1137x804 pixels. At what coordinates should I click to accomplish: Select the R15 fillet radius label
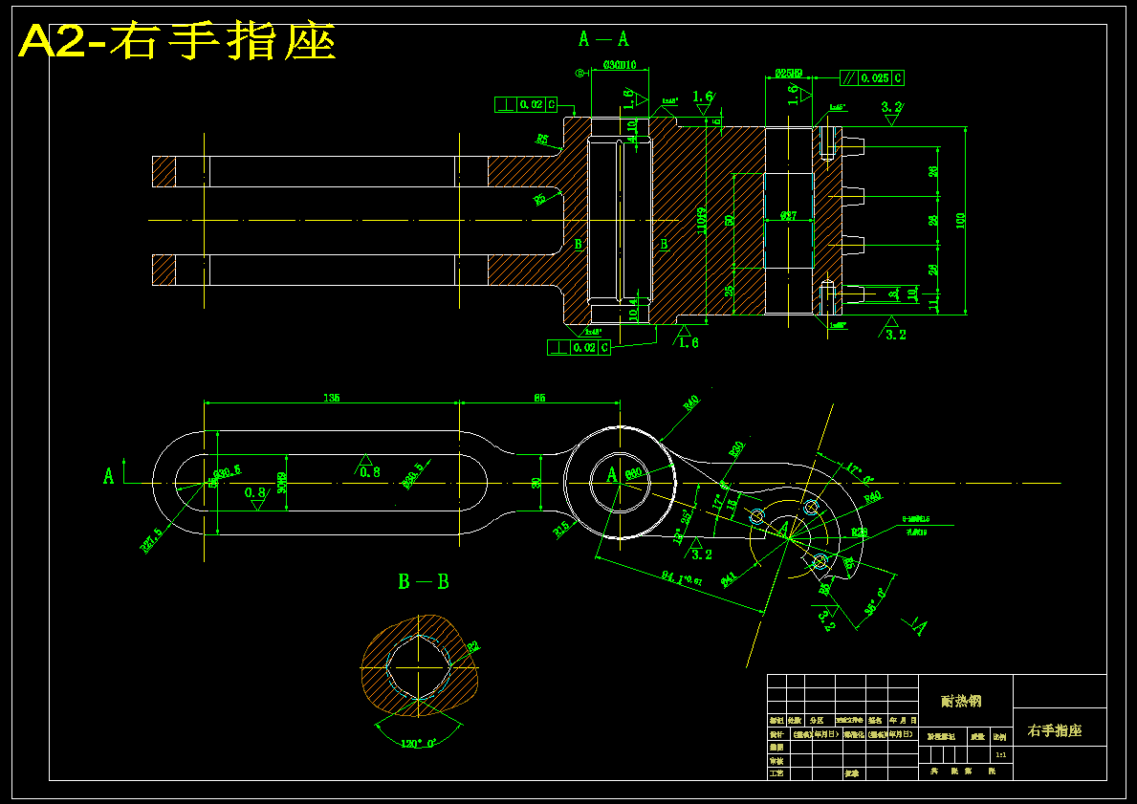562,530
